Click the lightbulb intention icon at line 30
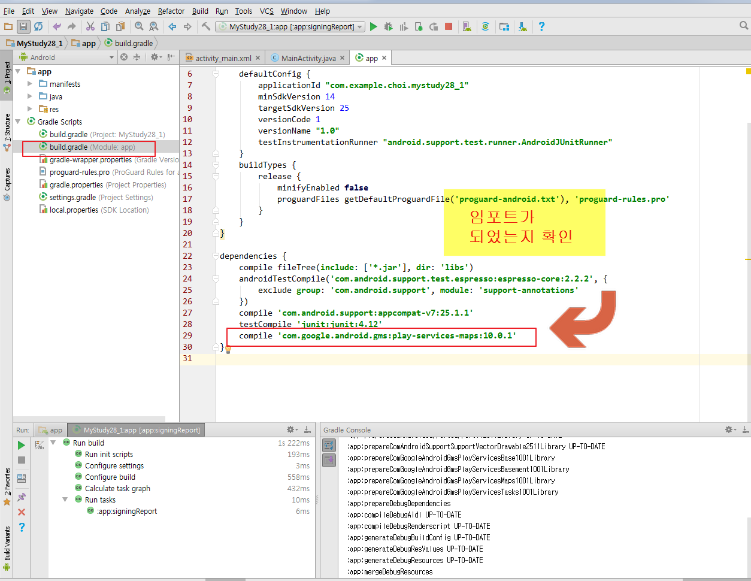 click(x=228, y=349)
